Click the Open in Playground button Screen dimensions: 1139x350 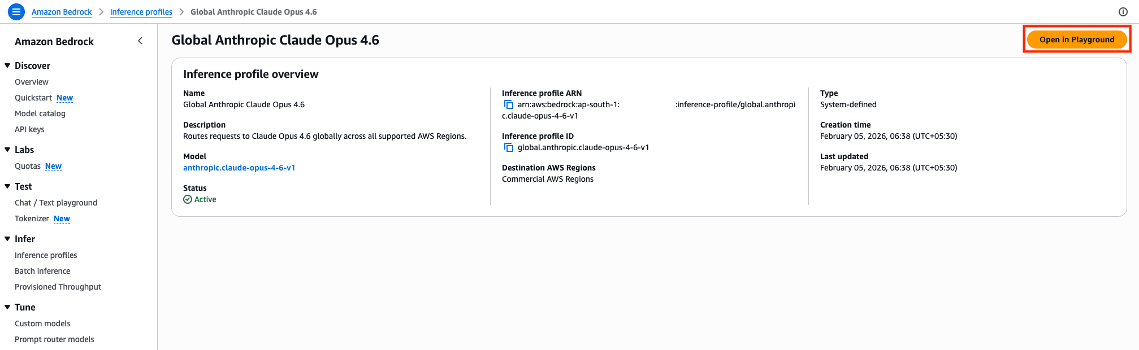pyautogui.click(x=1077, y=40)
